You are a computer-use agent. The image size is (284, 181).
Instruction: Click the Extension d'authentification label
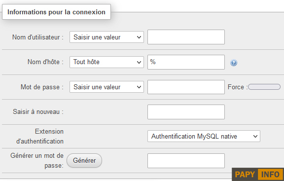pyautogui.click(x=40, y=136)
